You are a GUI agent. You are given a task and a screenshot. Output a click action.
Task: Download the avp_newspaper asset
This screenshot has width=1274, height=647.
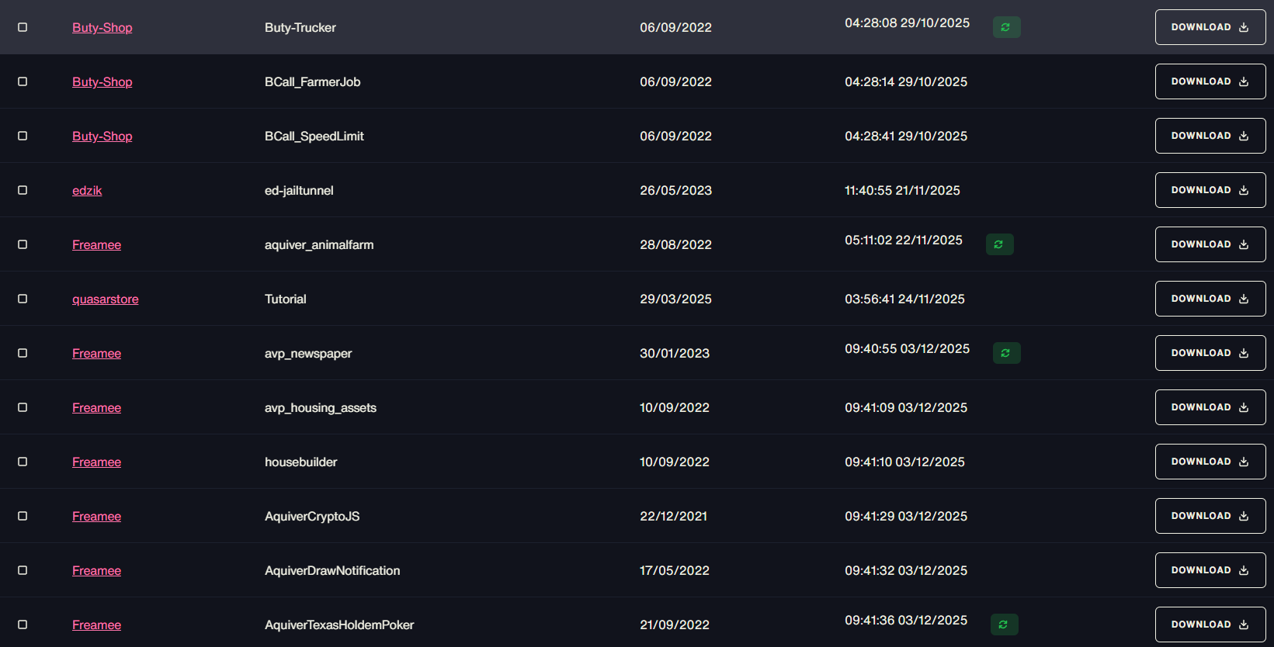pos(1210,353)
